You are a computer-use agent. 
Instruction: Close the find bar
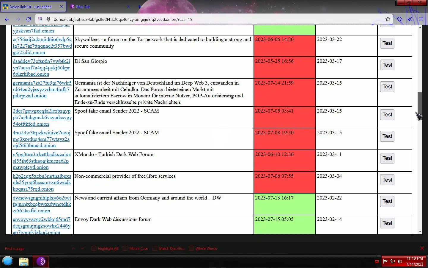422,248
